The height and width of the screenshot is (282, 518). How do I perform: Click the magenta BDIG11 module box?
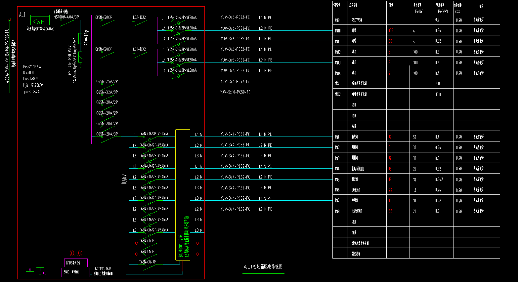click(x=76, y=272)
